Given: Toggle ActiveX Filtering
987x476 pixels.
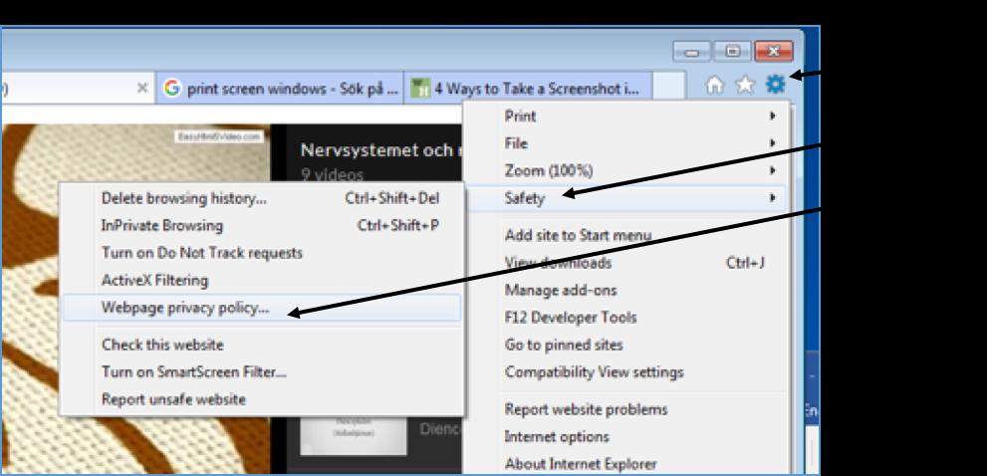Looking at the screenshot, I should coord(262,280).
